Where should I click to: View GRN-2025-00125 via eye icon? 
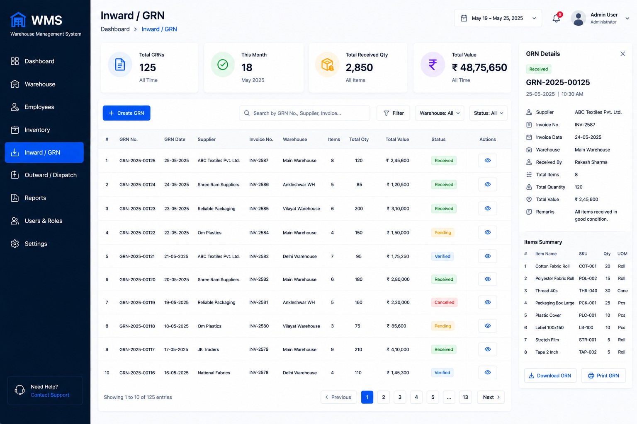(488, 160)
